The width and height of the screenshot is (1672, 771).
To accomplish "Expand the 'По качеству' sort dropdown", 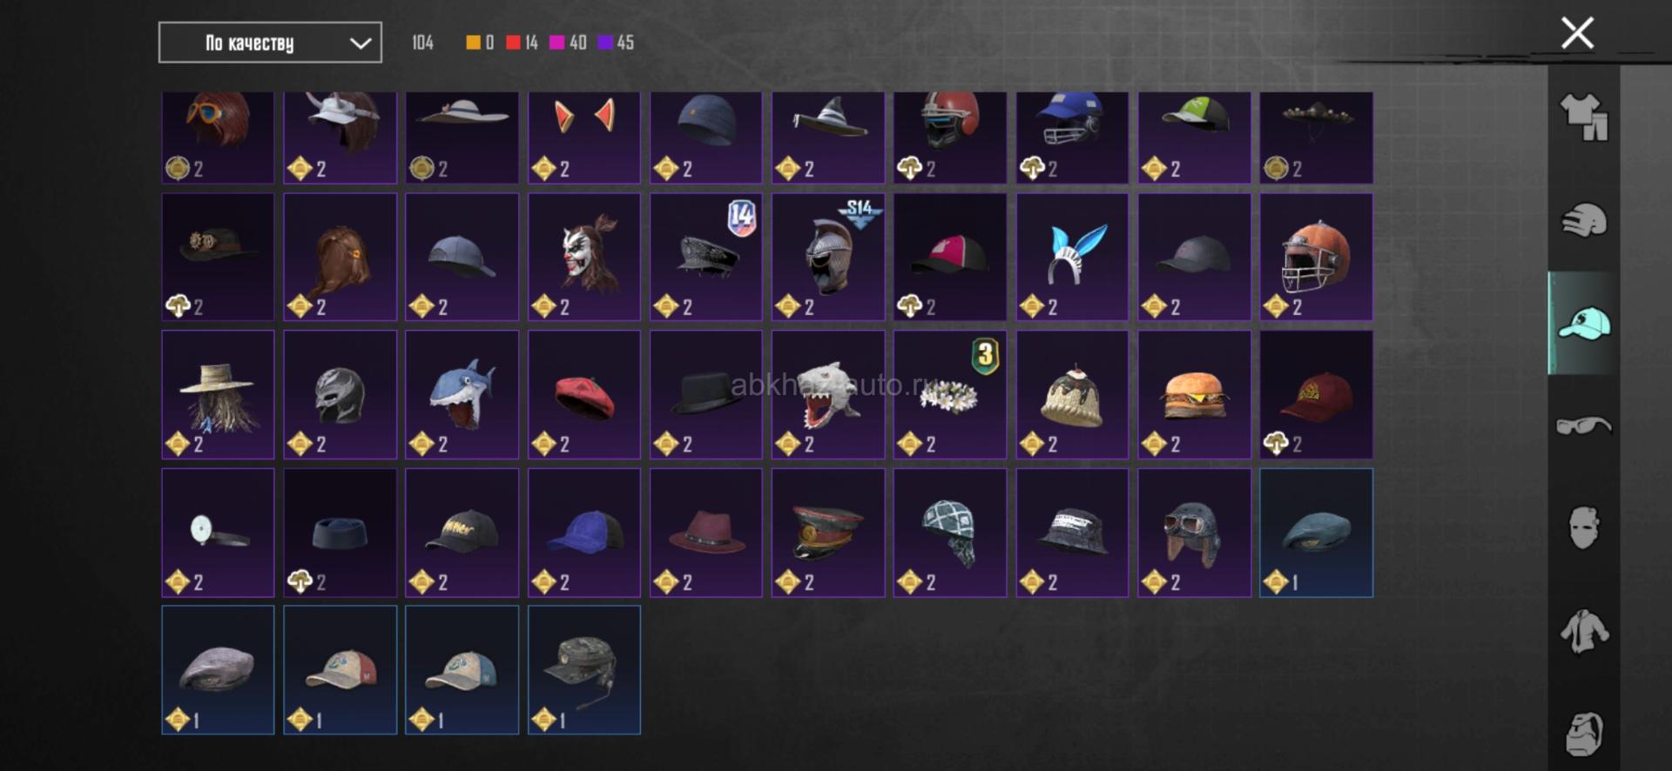I will tap(270, 43).
